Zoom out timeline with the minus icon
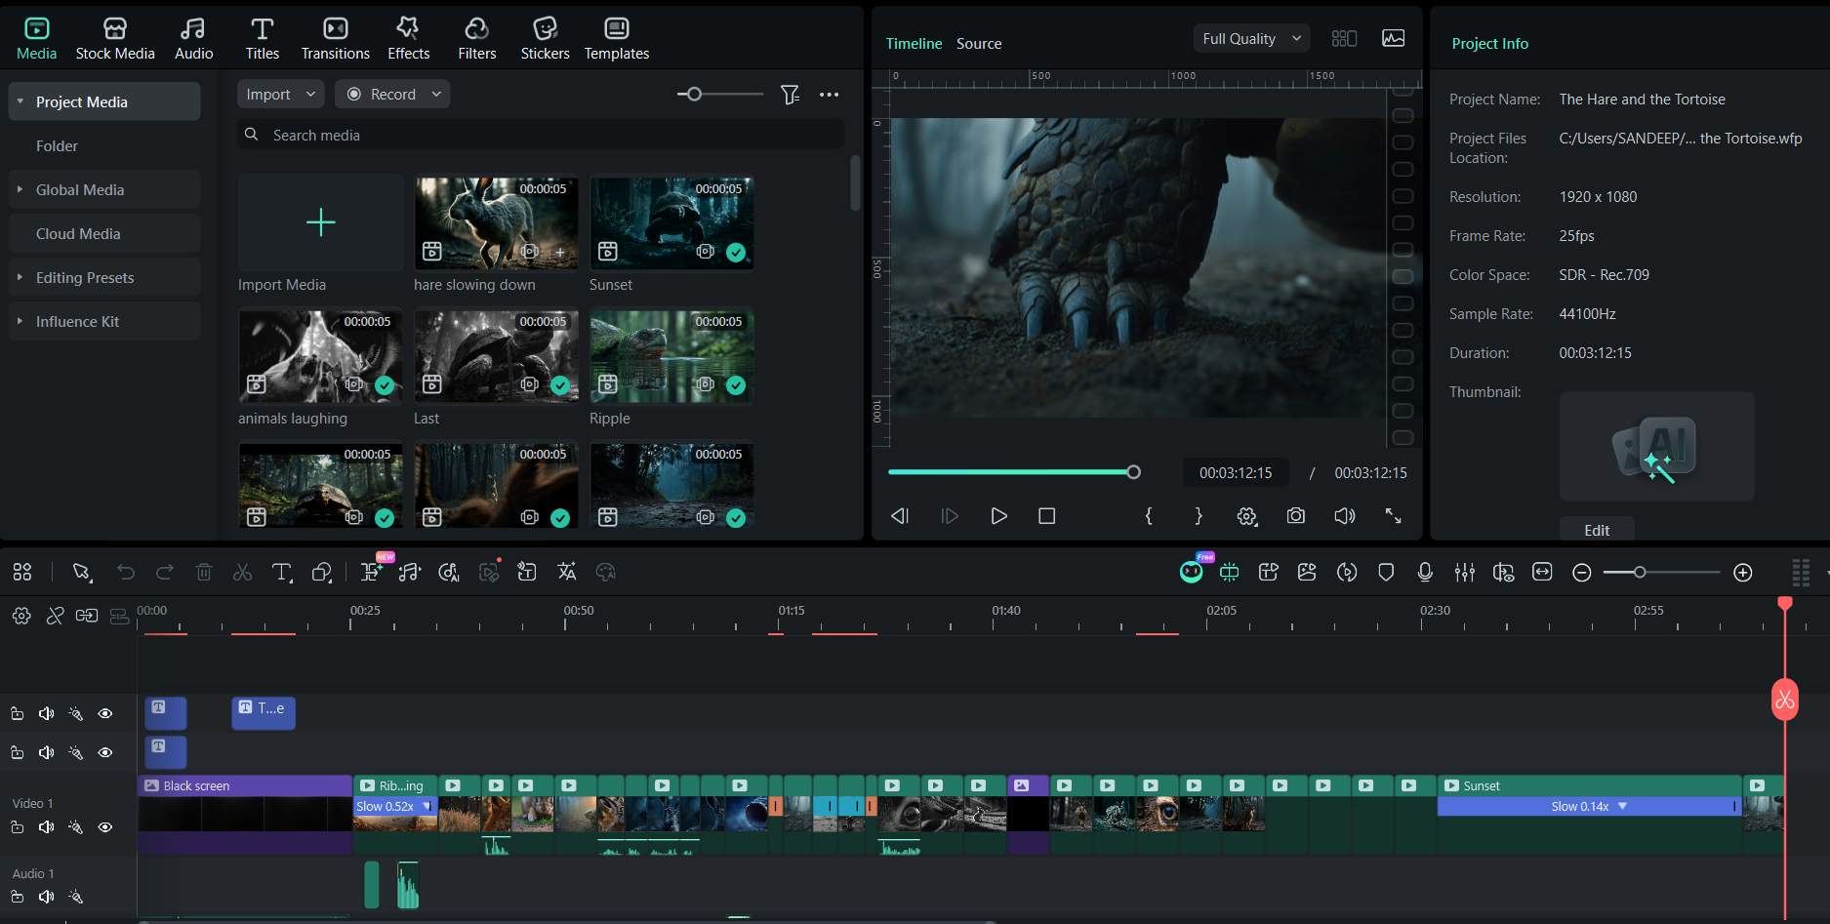 [x=1582, y=573]
